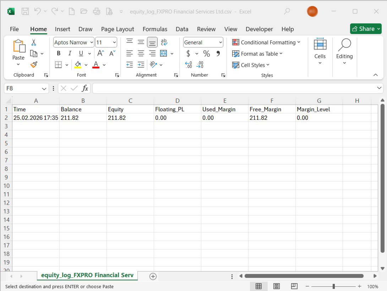The width and height of the screenshot is (387, 291).
Task: Click the Cut scissors icon
Action: [34, 43]
